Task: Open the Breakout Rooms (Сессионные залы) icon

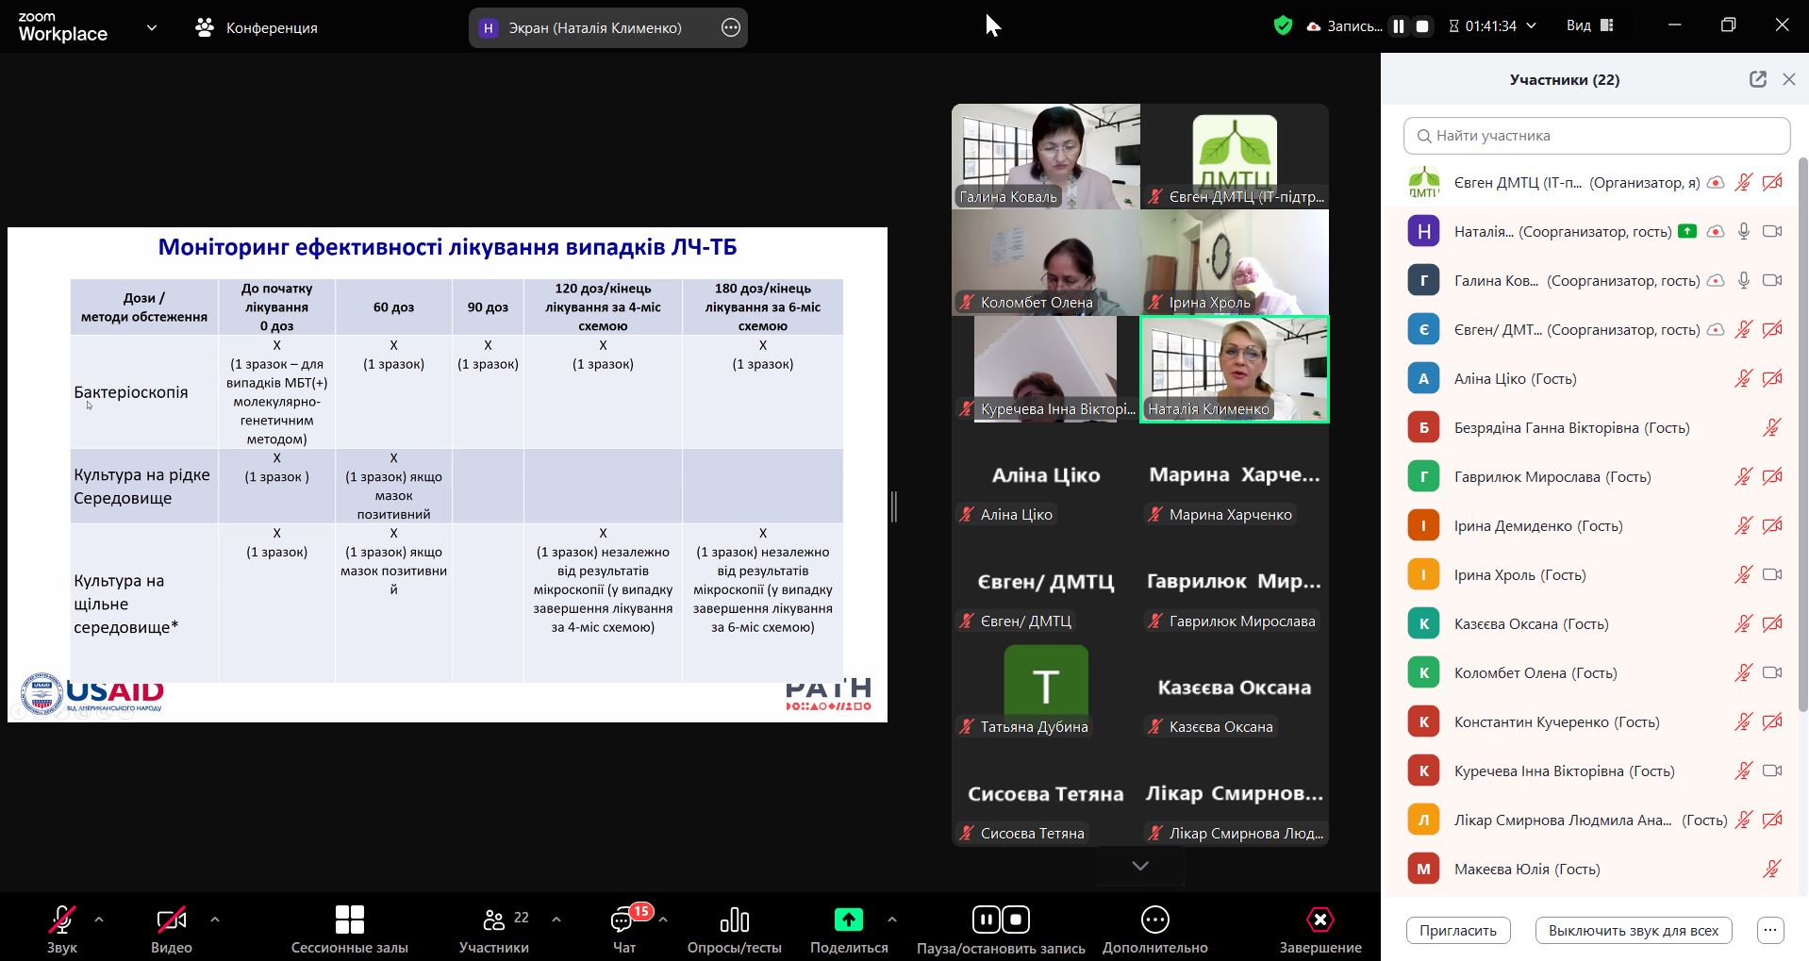Action: tap(349, 920)
